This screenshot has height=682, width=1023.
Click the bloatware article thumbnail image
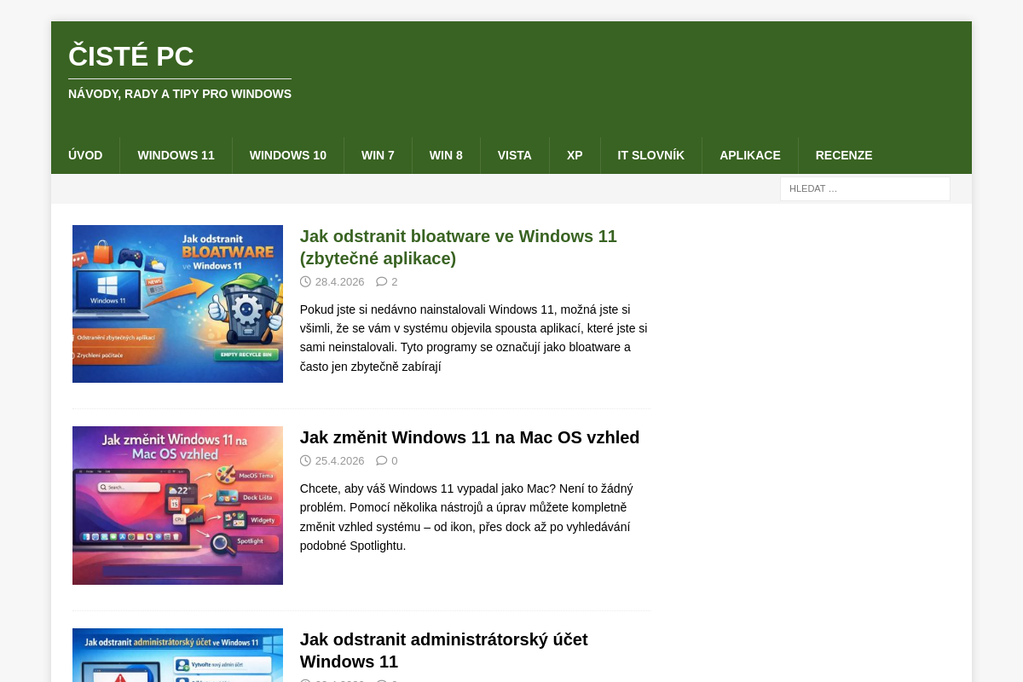point(177,303)
